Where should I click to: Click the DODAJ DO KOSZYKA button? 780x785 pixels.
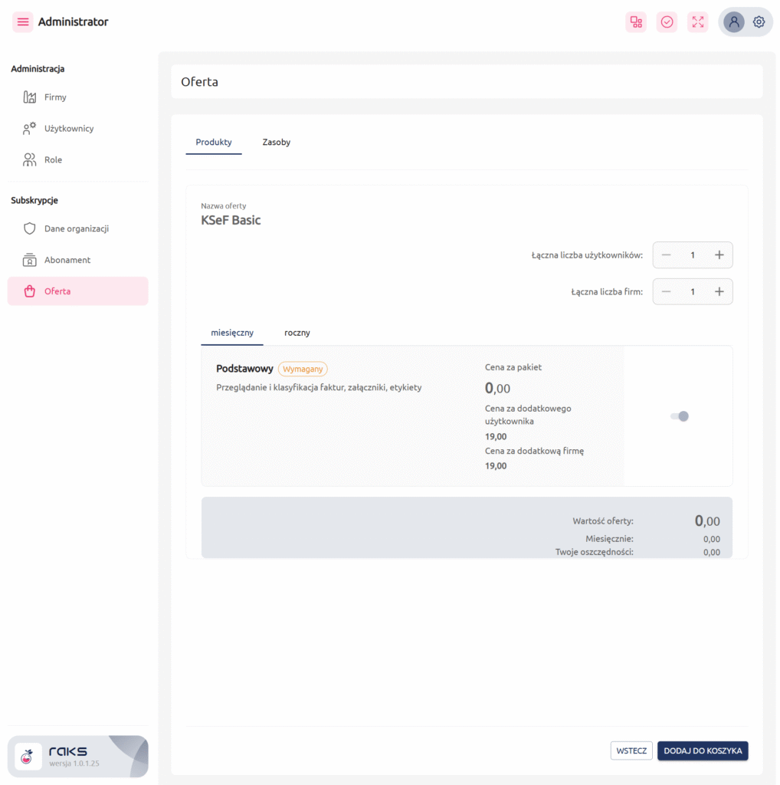pos(702,751)
